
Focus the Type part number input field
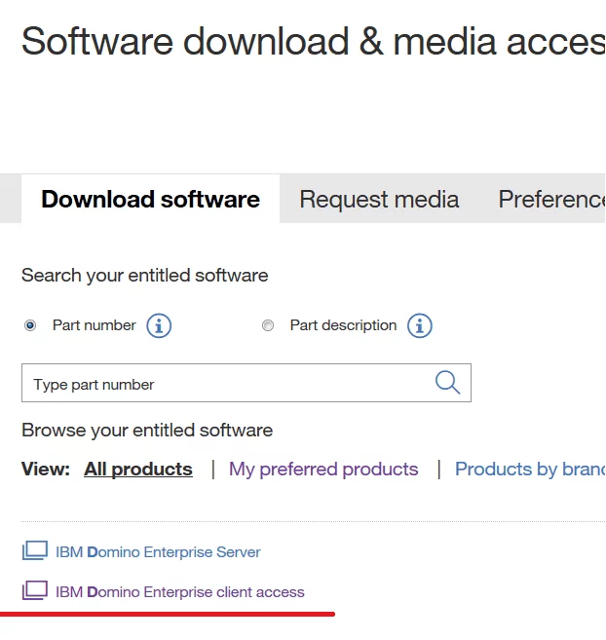tap(224, 384)
